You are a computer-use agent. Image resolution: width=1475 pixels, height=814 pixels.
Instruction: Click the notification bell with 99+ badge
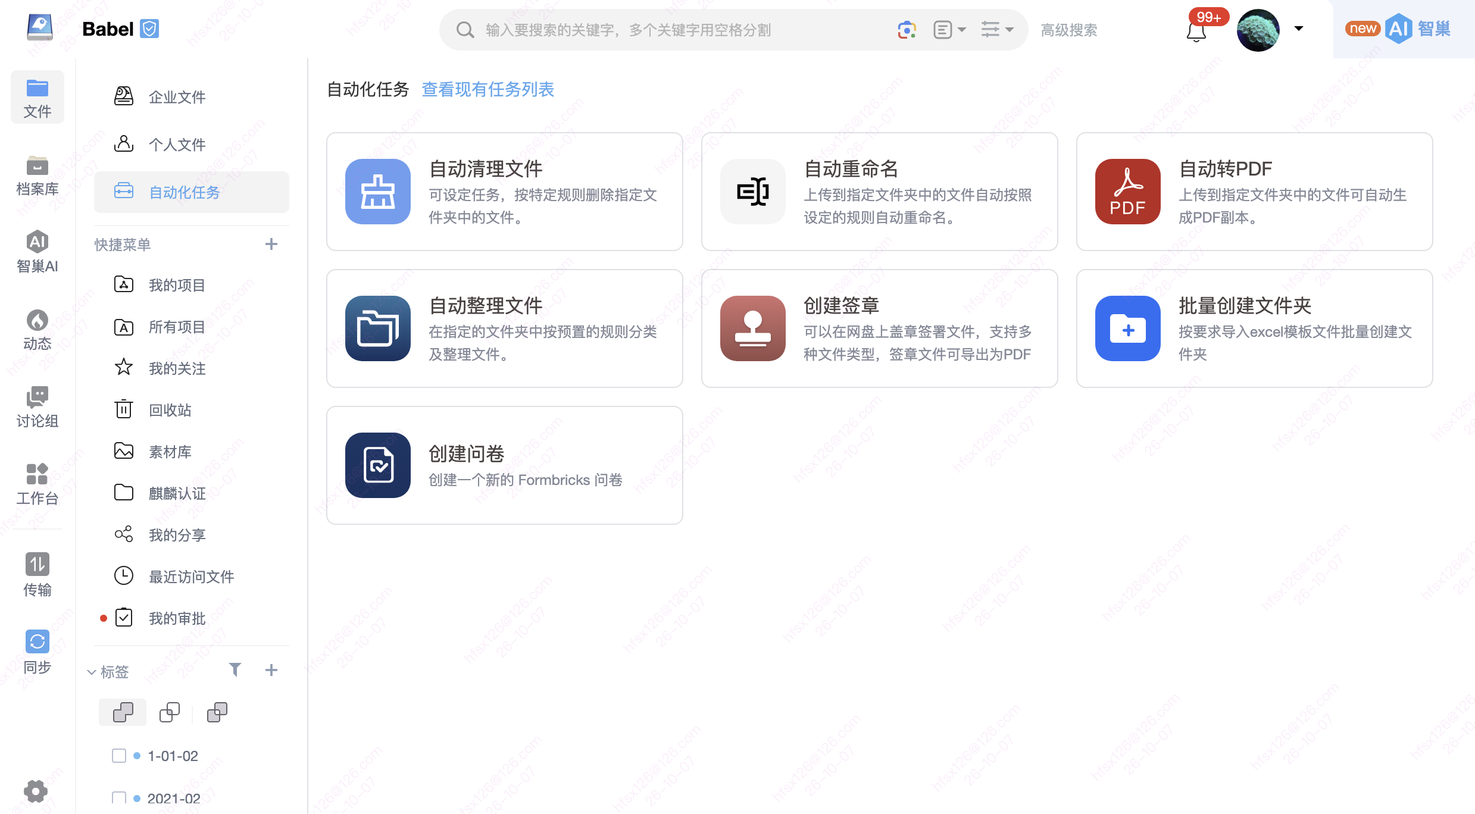(1196, 31)
